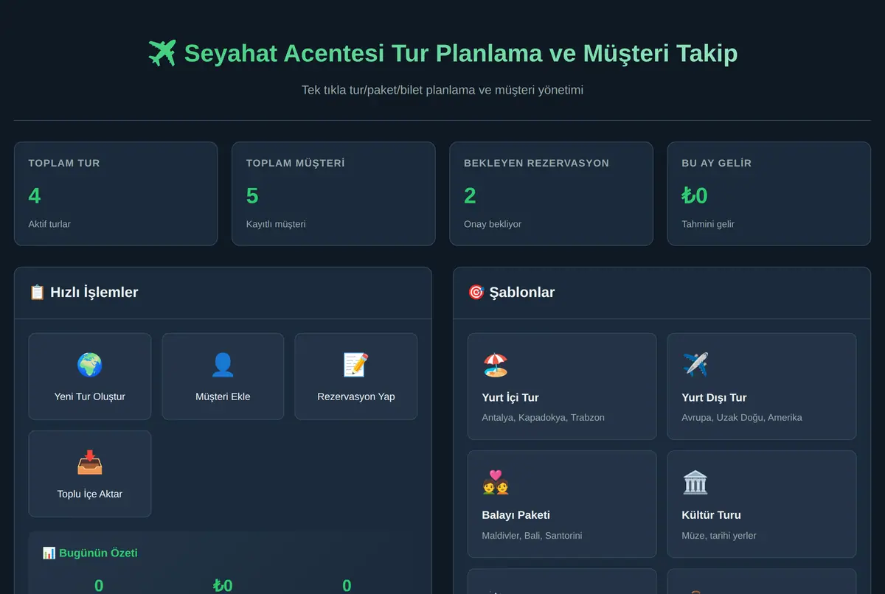Click the bar chart icon beside Bugünün Özeti

tap(49, 553)
